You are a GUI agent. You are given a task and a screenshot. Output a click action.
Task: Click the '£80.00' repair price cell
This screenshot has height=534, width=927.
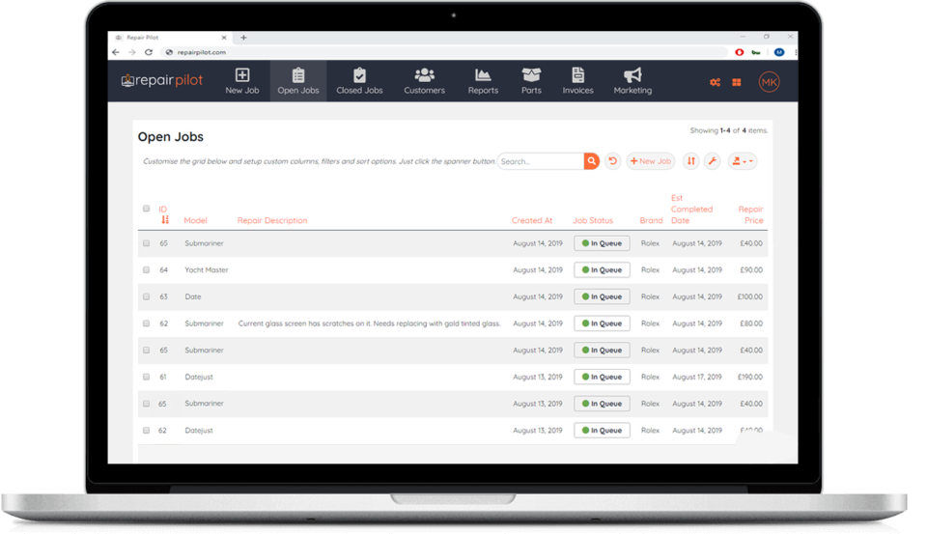click(x=751, y=323)
